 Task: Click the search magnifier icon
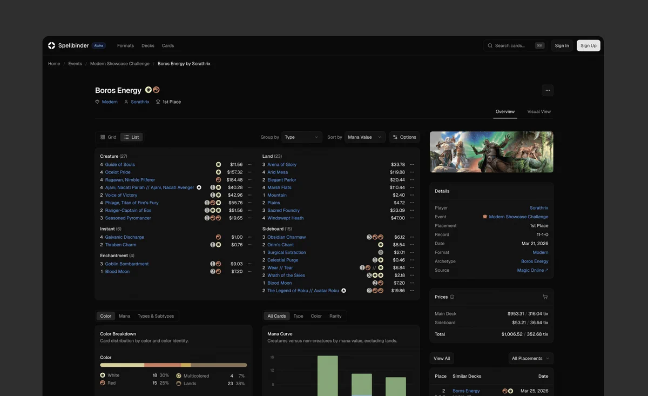pos(490,45)
